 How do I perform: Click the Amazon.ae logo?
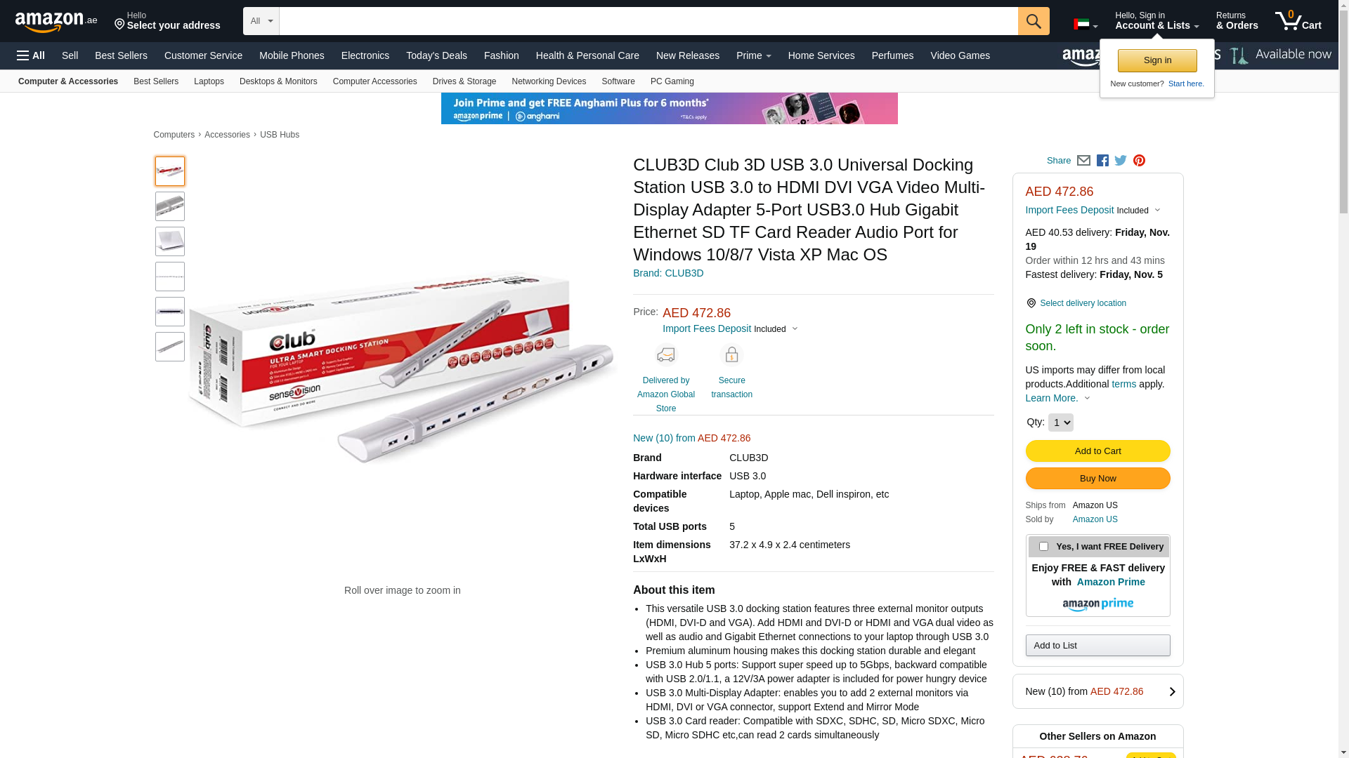(56, 22)
